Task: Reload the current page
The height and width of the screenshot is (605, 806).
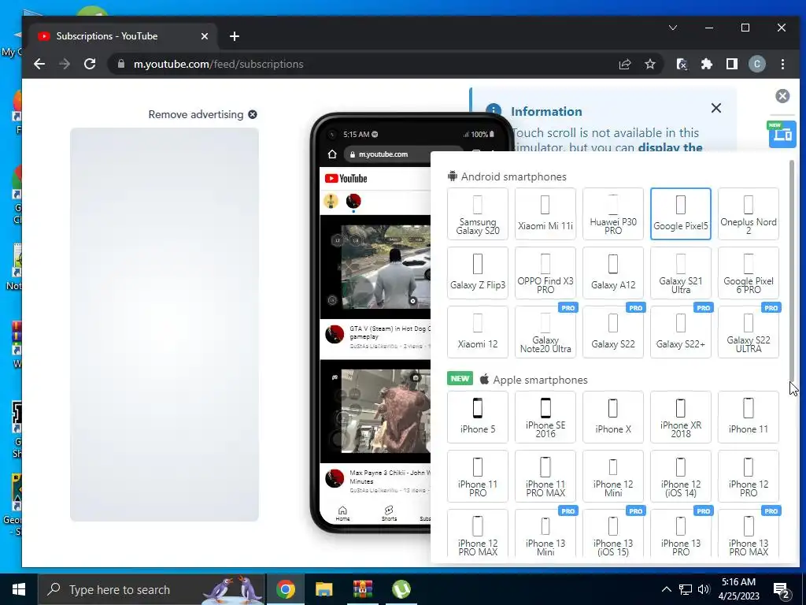Action: point(90,64)
